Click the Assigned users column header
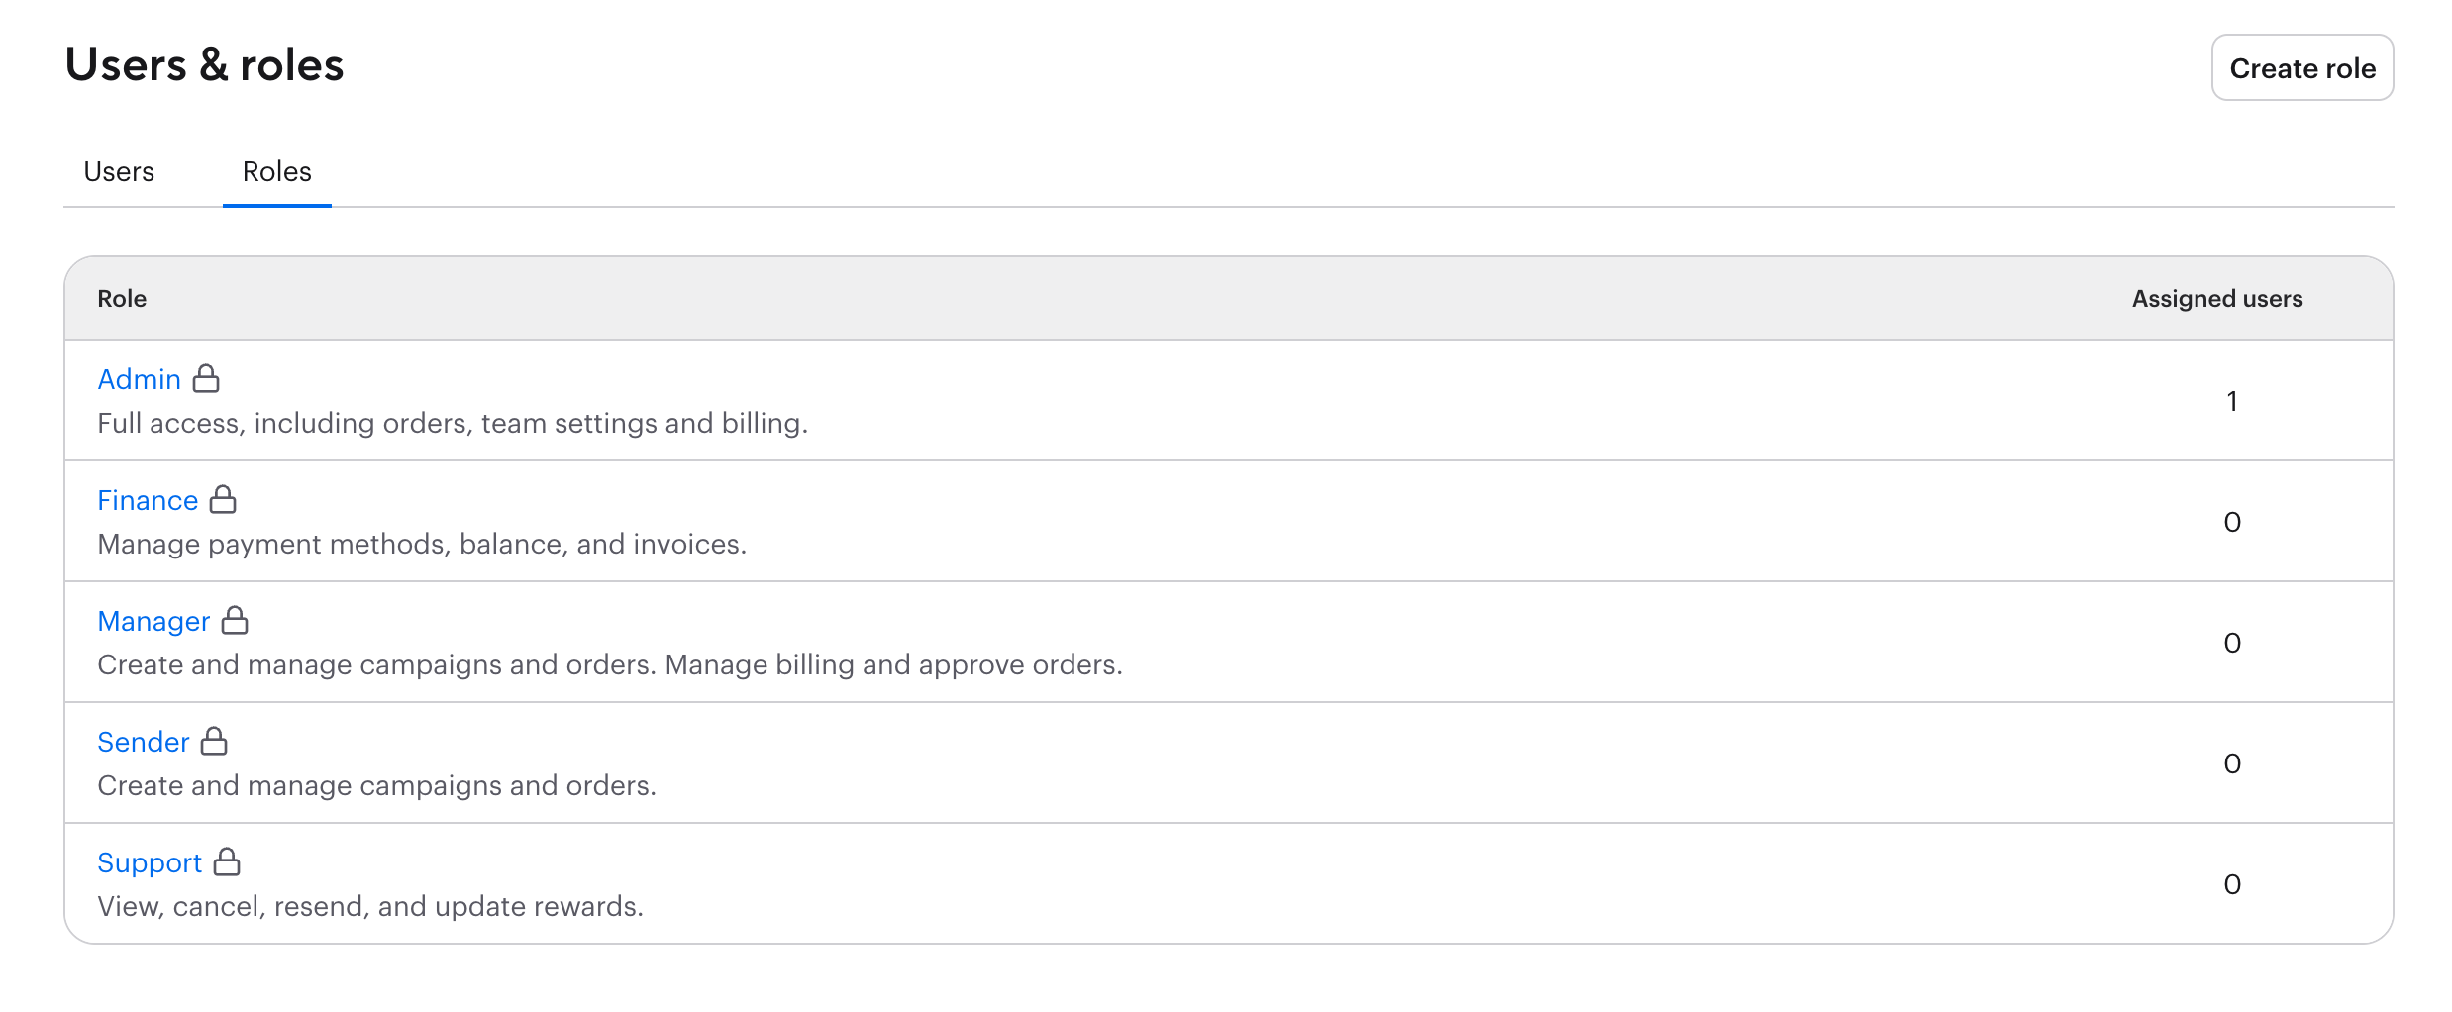 (2217, 299)
